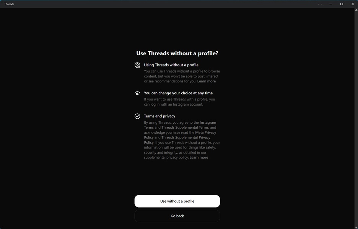This screenshot has height=229, width=358.
Task: Minimize the Threads window
Action: [330, 4]
